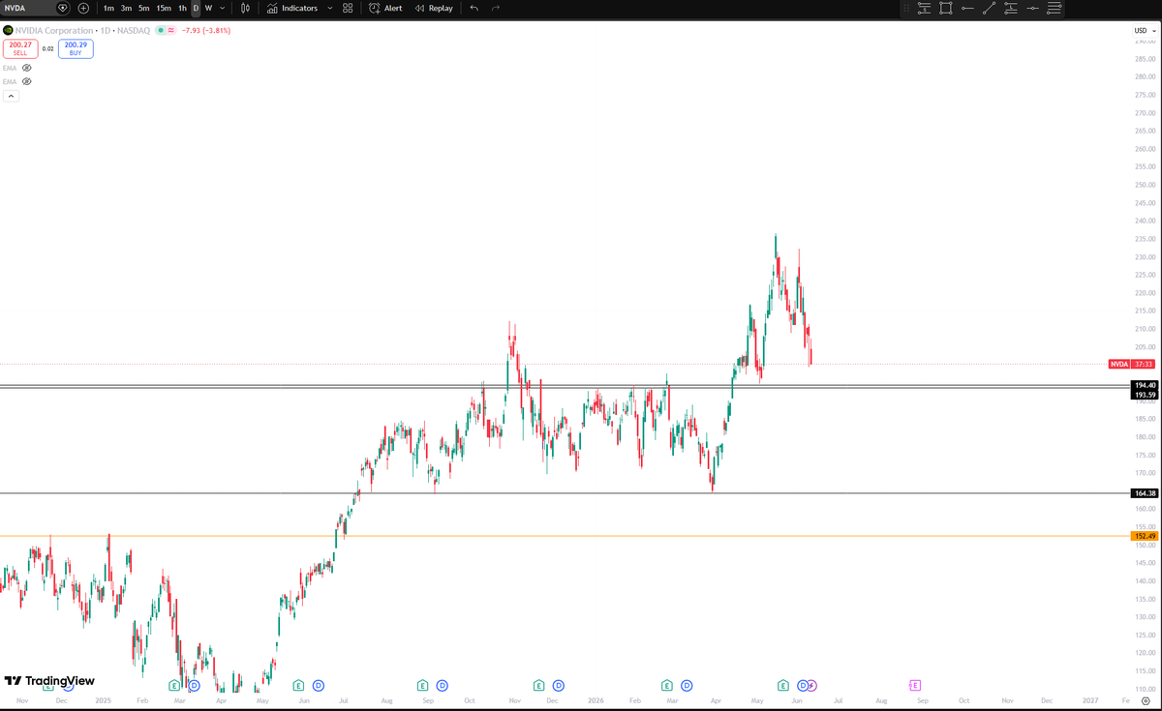Viewport: 1162px width, 711px height.
Task: Switch to the 15m timeframe
Action: coord(164,8)
